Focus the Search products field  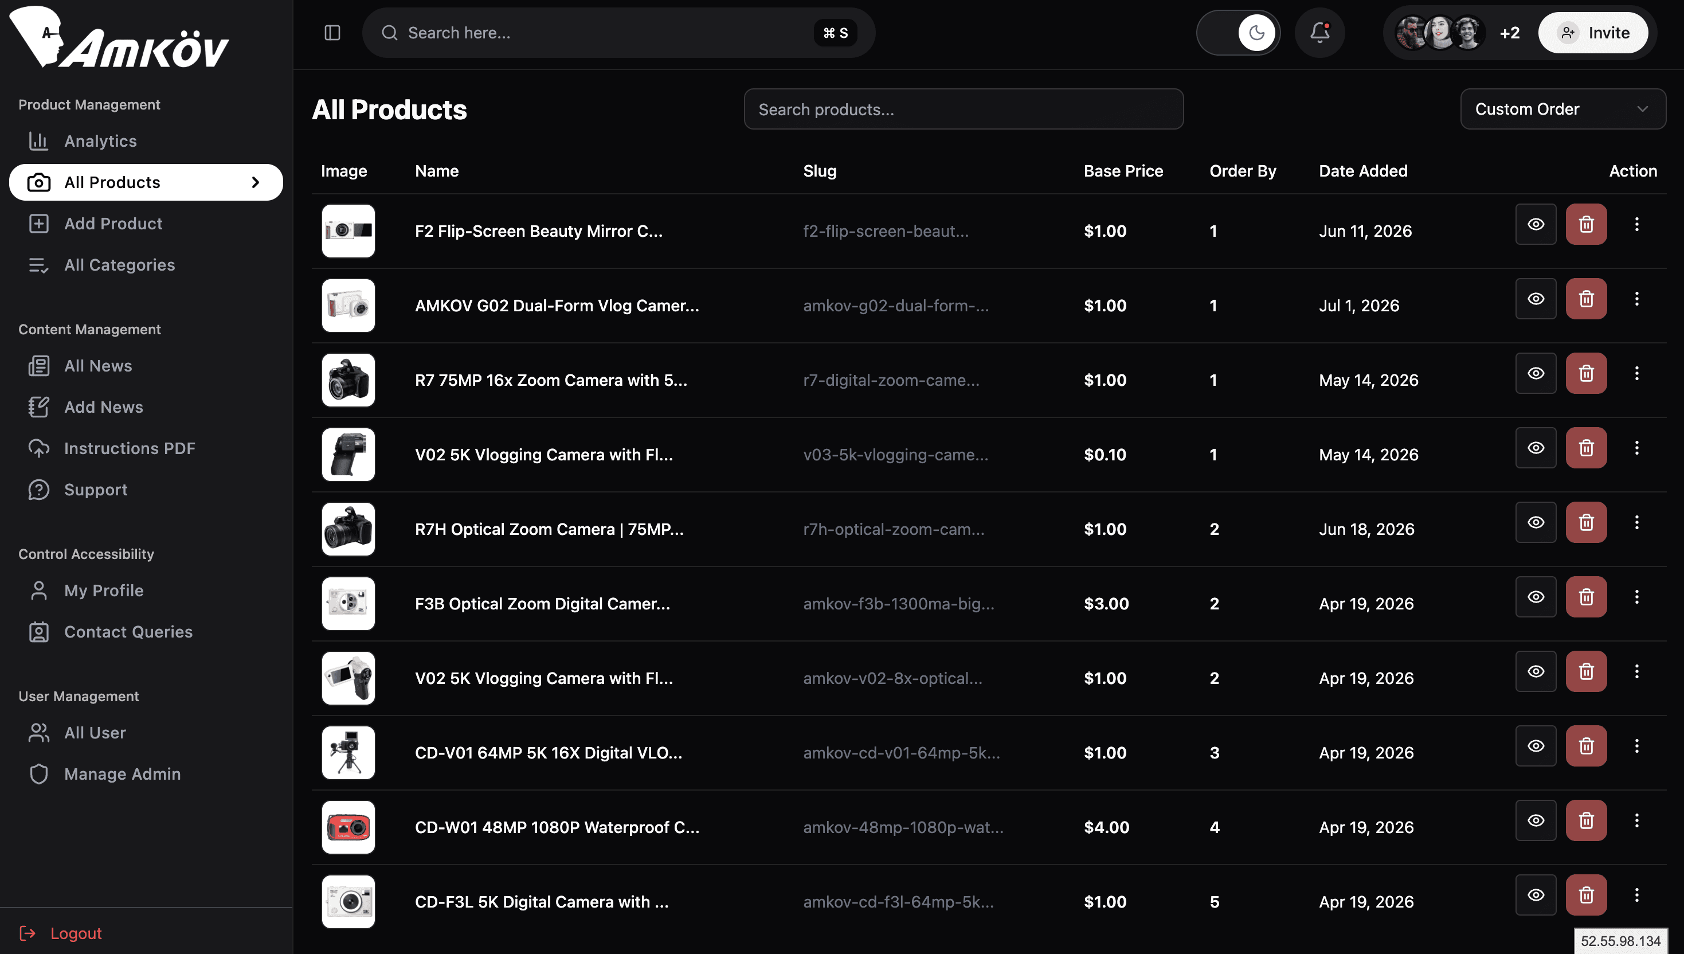[964, 109]
